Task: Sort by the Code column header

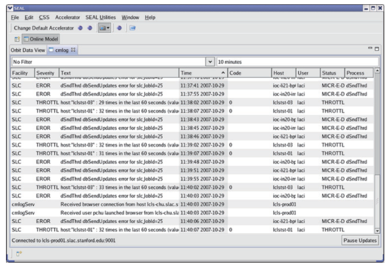Action: 249,73
